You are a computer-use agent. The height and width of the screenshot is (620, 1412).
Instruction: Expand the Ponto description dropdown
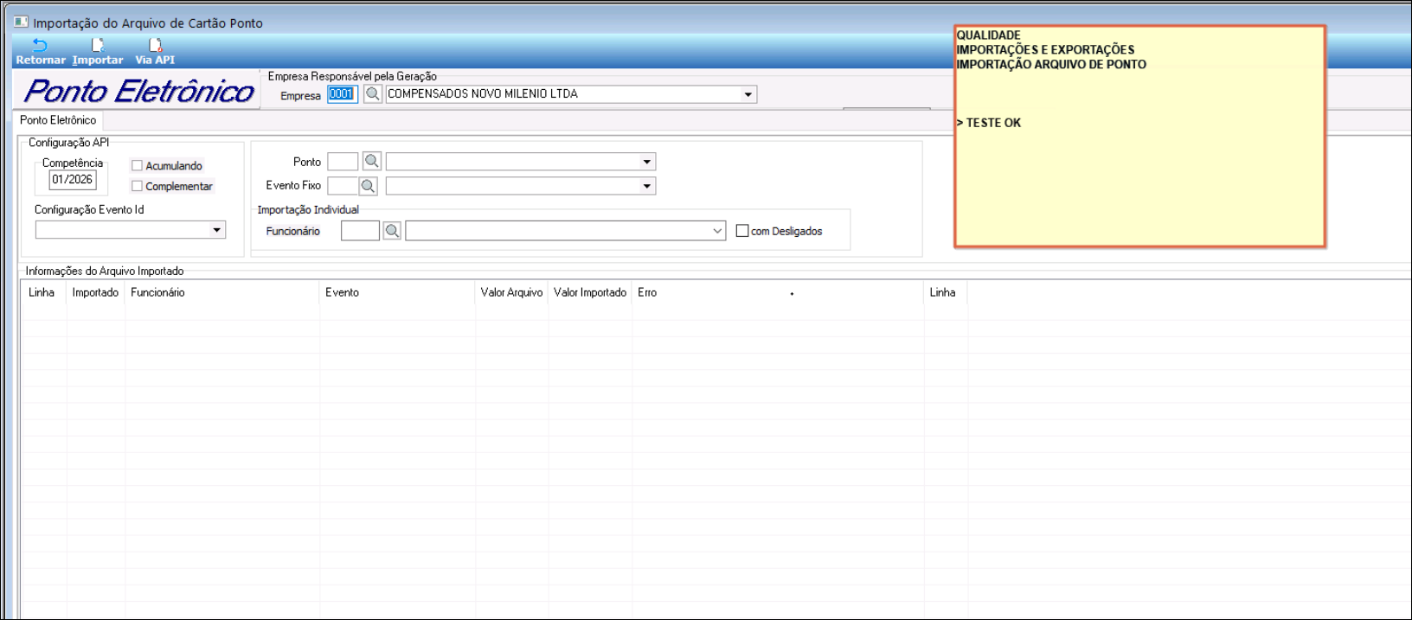click(x=646, y=162)
